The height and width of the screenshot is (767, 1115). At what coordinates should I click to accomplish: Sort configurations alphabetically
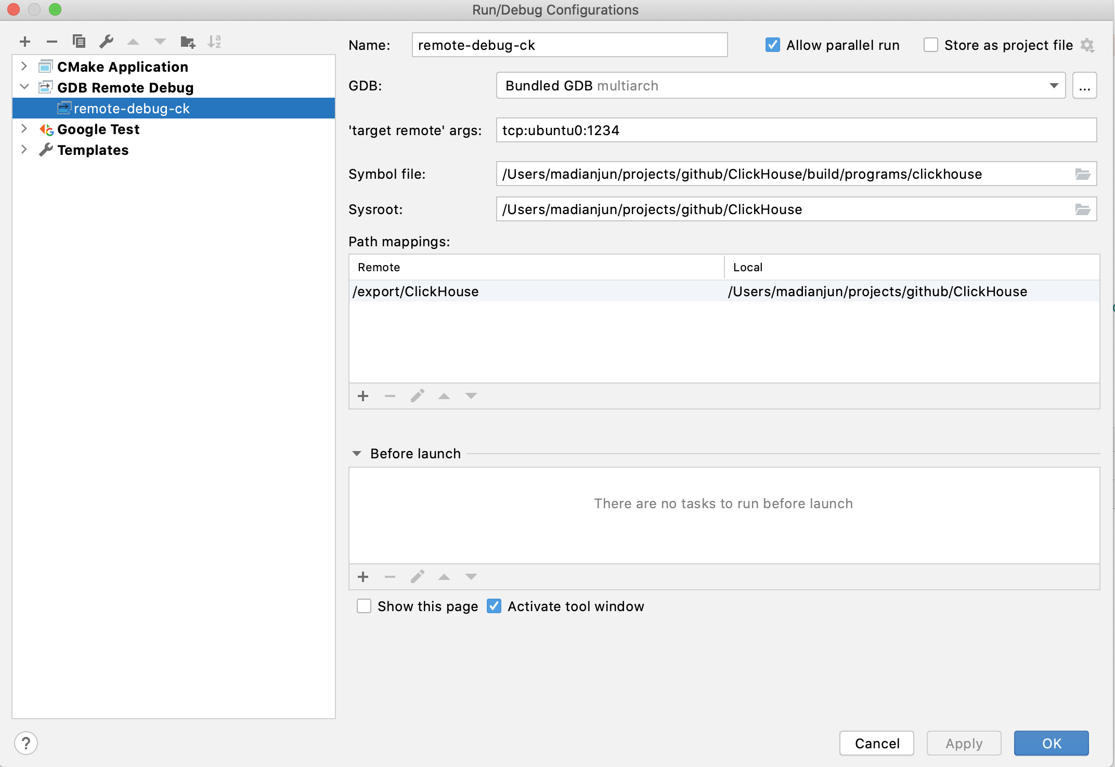(215, 42)
